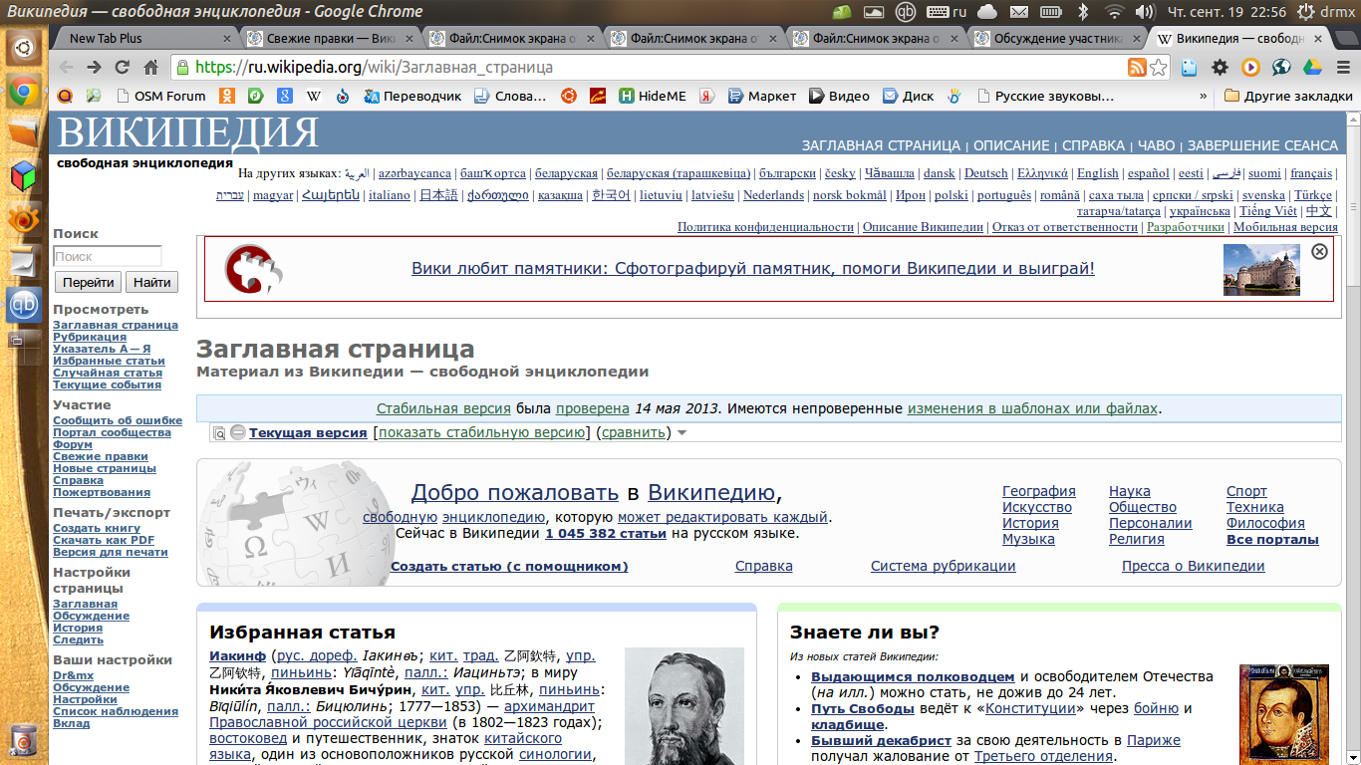Open the Другие закладки folder
The image size is (1361, 765).
pyautogui.click(x=1288, y=97)
